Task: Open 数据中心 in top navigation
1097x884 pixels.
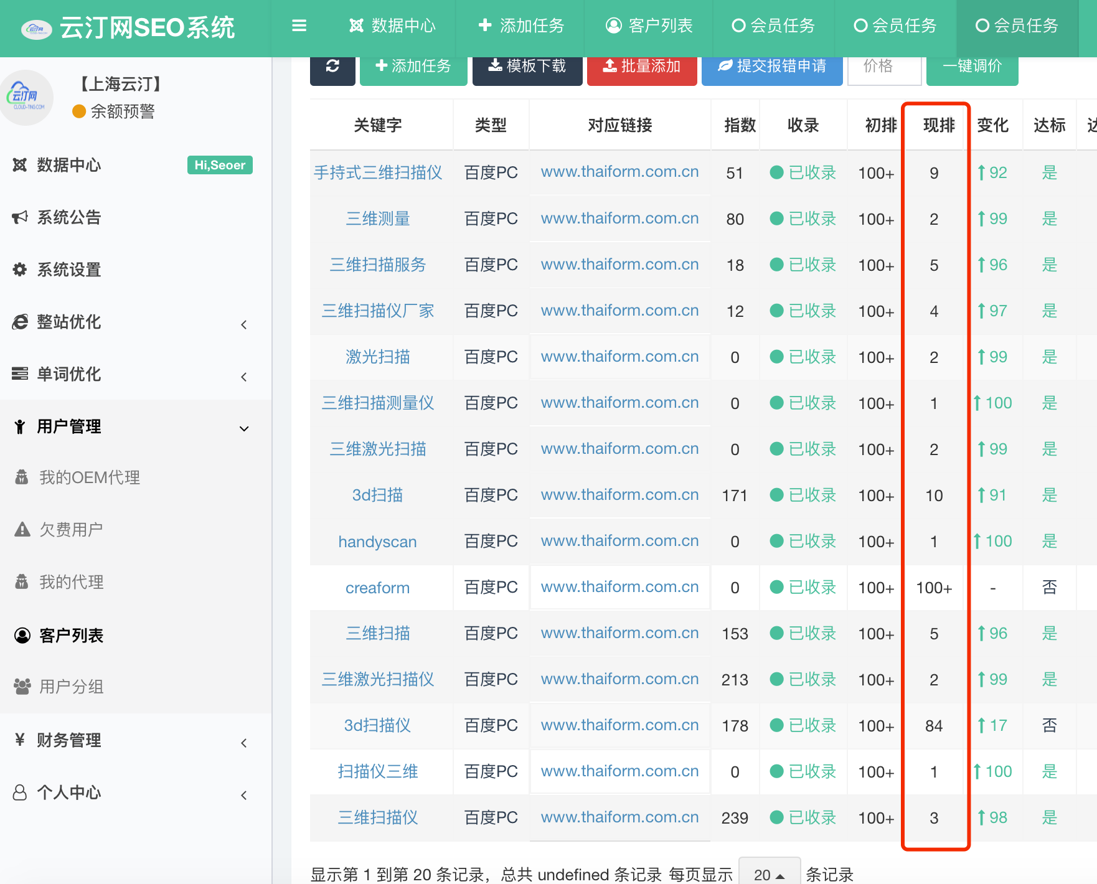Action: tap(392, 26)
